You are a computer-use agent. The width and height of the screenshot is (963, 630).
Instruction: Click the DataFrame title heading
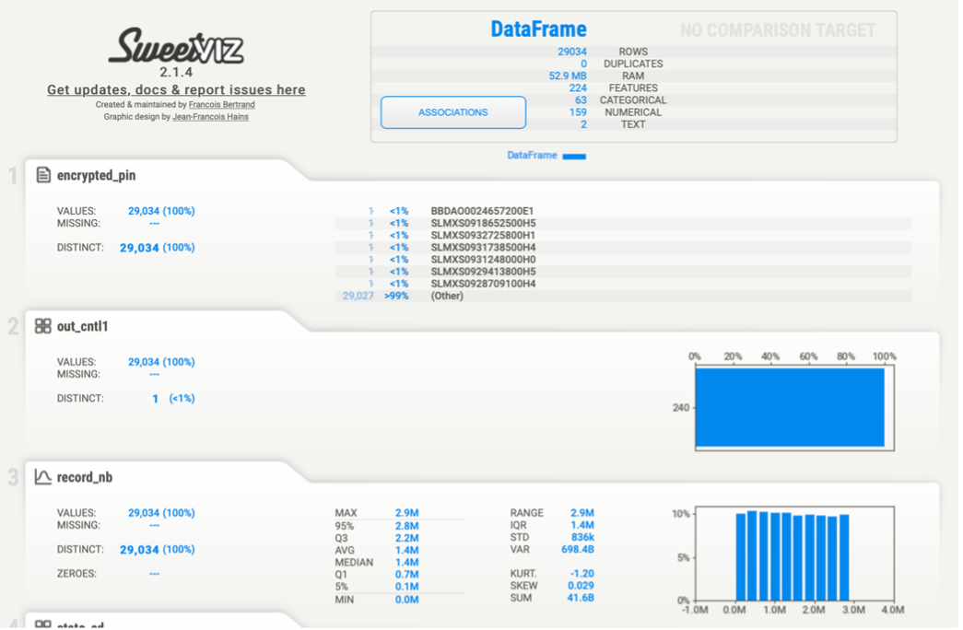538,29
